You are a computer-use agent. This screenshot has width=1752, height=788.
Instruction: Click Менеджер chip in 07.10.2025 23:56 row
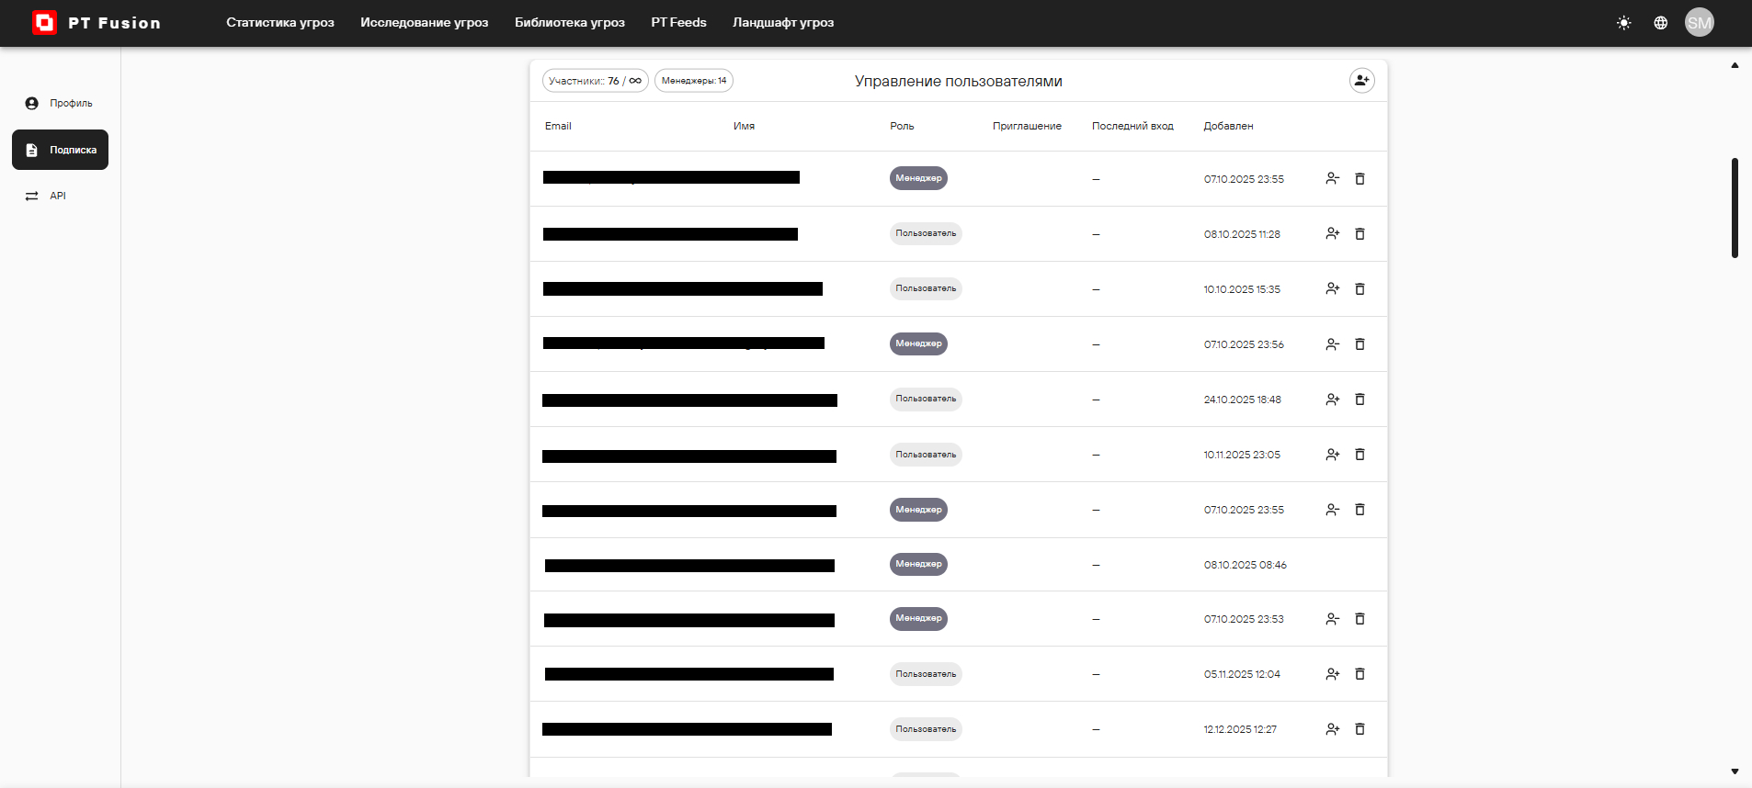(918, 343)
